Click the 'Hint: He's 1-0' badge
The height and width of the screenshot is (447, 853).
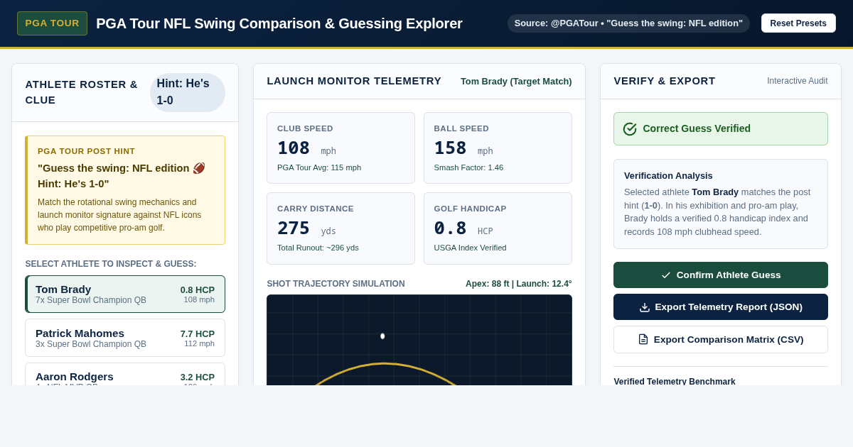click(x=188, y=92)
